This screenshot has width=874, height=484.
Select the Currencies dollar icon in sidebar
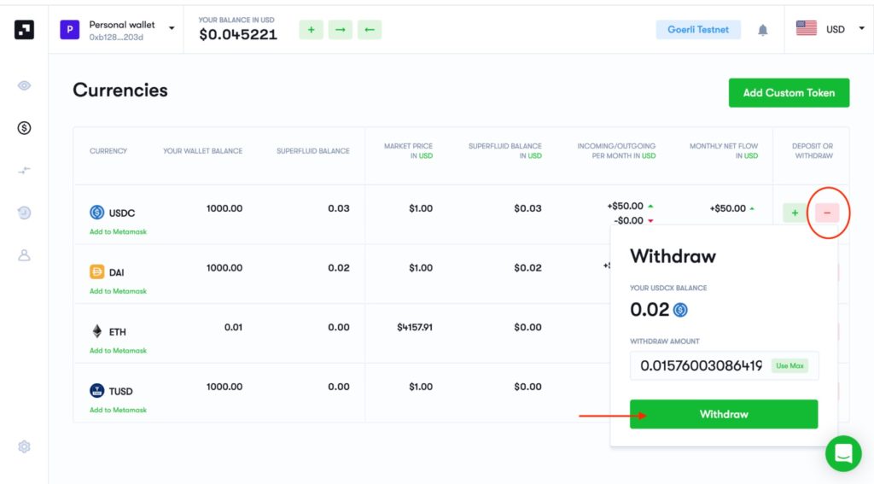pyautogui.click(x=24, y=128)
